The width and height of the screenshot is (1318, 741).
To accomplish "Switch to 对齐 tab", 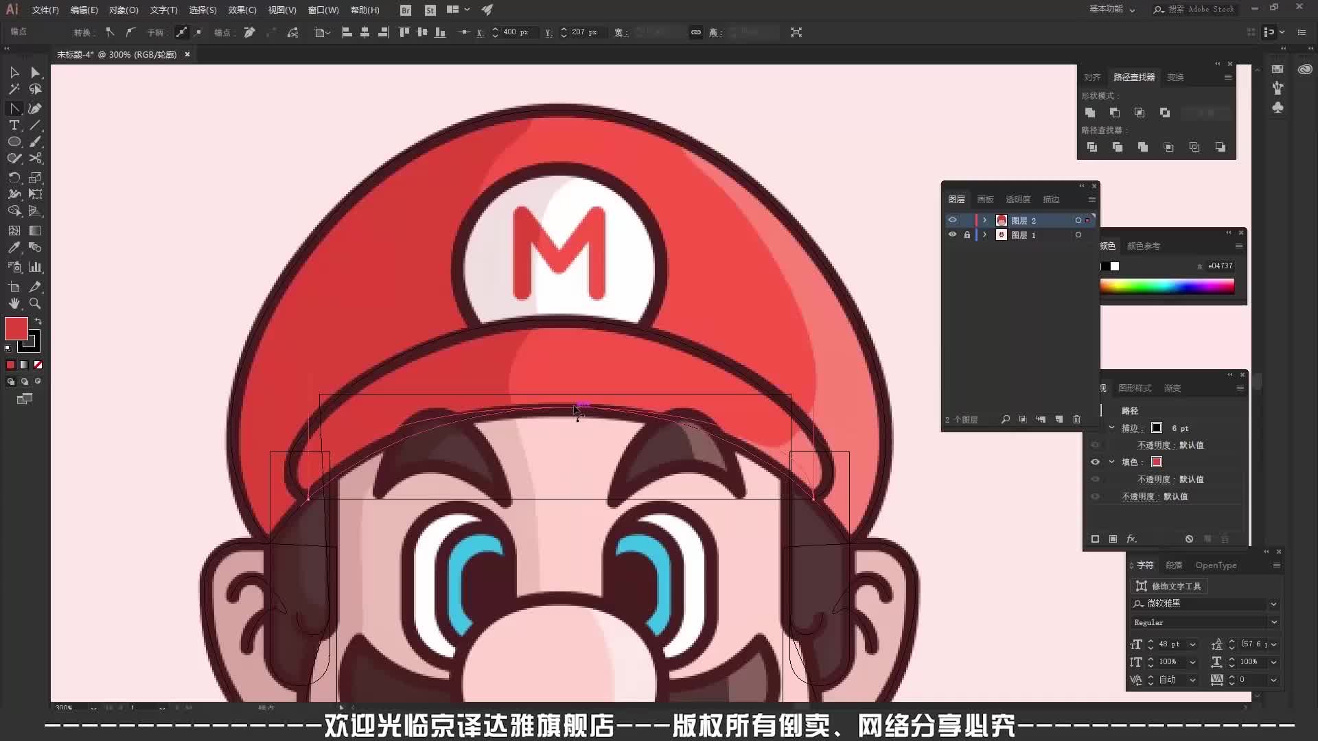I will point(1092,78).
